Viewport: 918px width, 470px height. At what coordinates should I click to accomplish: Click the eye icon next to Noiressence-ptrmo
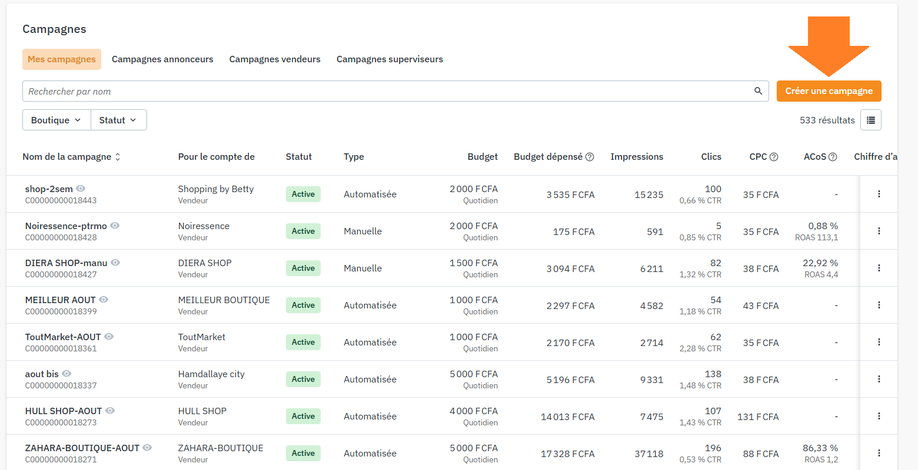[x=115, y=226]
